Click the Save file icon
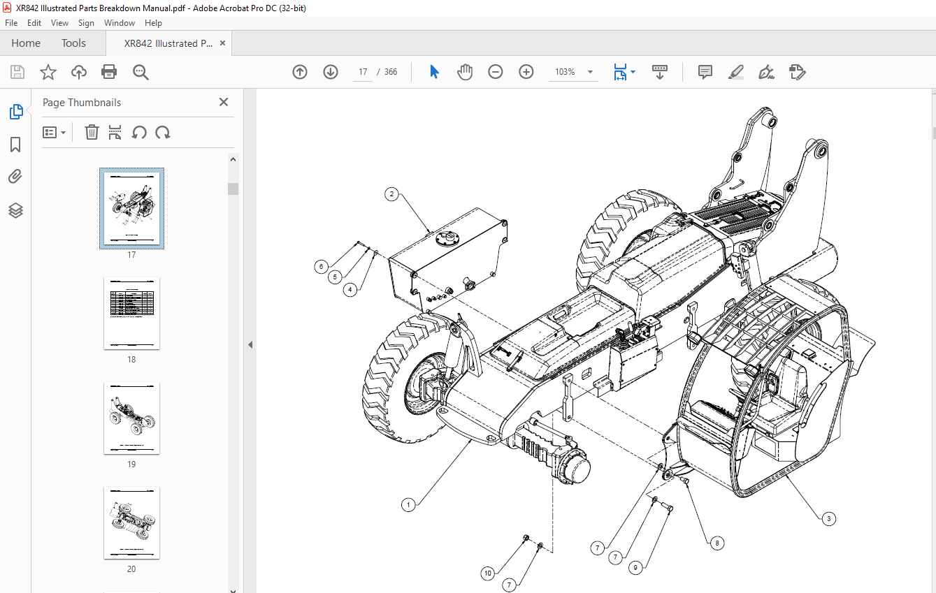This screenshot has width=936, height=593. (x=17, y=72)
